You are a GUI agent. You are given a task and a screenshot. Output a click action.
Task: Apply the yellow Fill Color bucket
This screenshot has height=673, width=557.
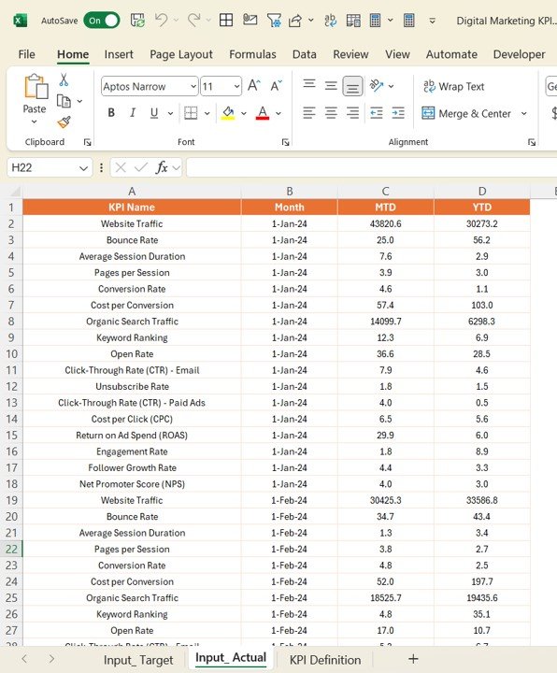[x=228, y=113]
